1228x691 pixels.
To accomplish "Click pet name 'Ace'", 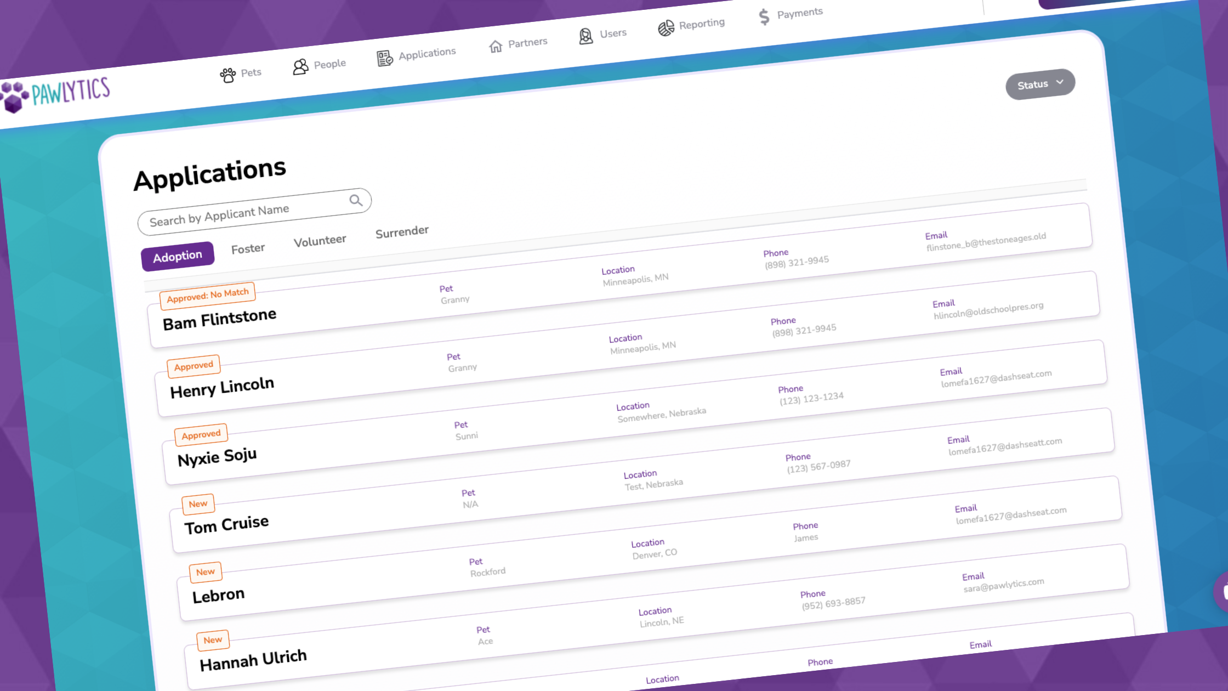I will 486,641.
